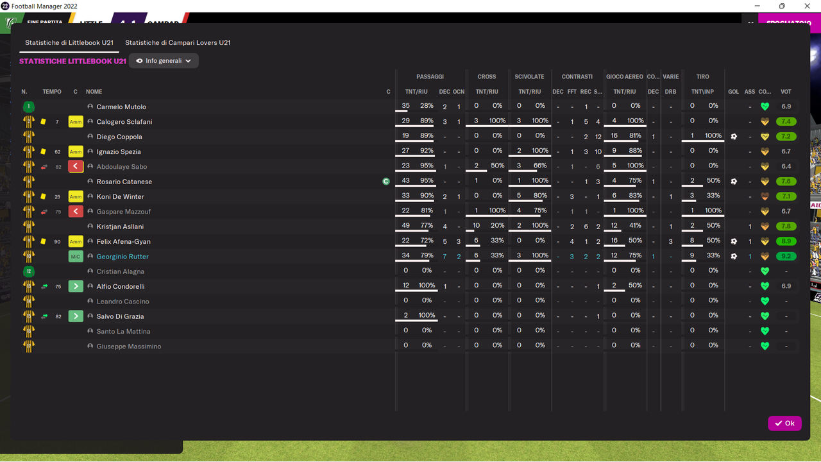Viewport: 821px width, 462px height.
Task: Sort by the VOT rating column
Action: pos(786,92)
